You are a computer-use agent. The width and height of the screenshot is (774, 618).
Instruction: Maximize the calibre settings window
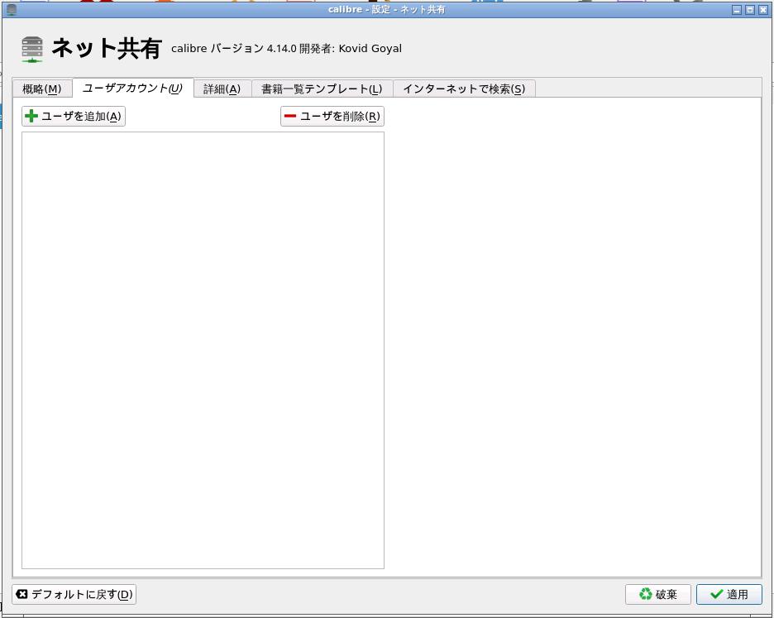click(x=750, y=10)
